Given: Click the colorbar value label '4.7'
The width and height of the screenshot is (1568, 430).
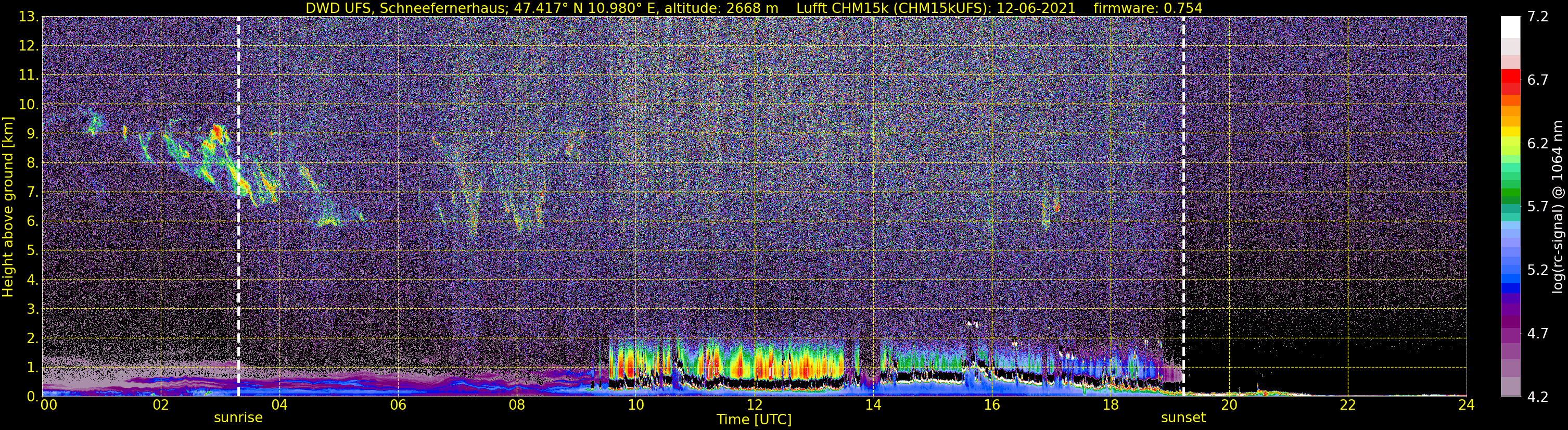Looking at the screenshot, I should point(1538,334).
